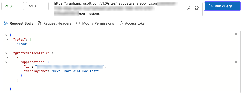
Task: Collapse the outermost JSON brace fold arrow
Action: (x=7, y=35)
